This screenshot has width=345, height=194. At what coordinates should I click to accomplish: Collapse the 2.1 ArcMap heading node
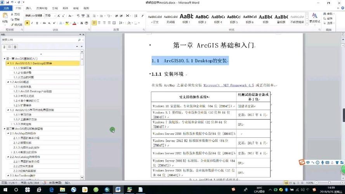[x=8, y=133]
